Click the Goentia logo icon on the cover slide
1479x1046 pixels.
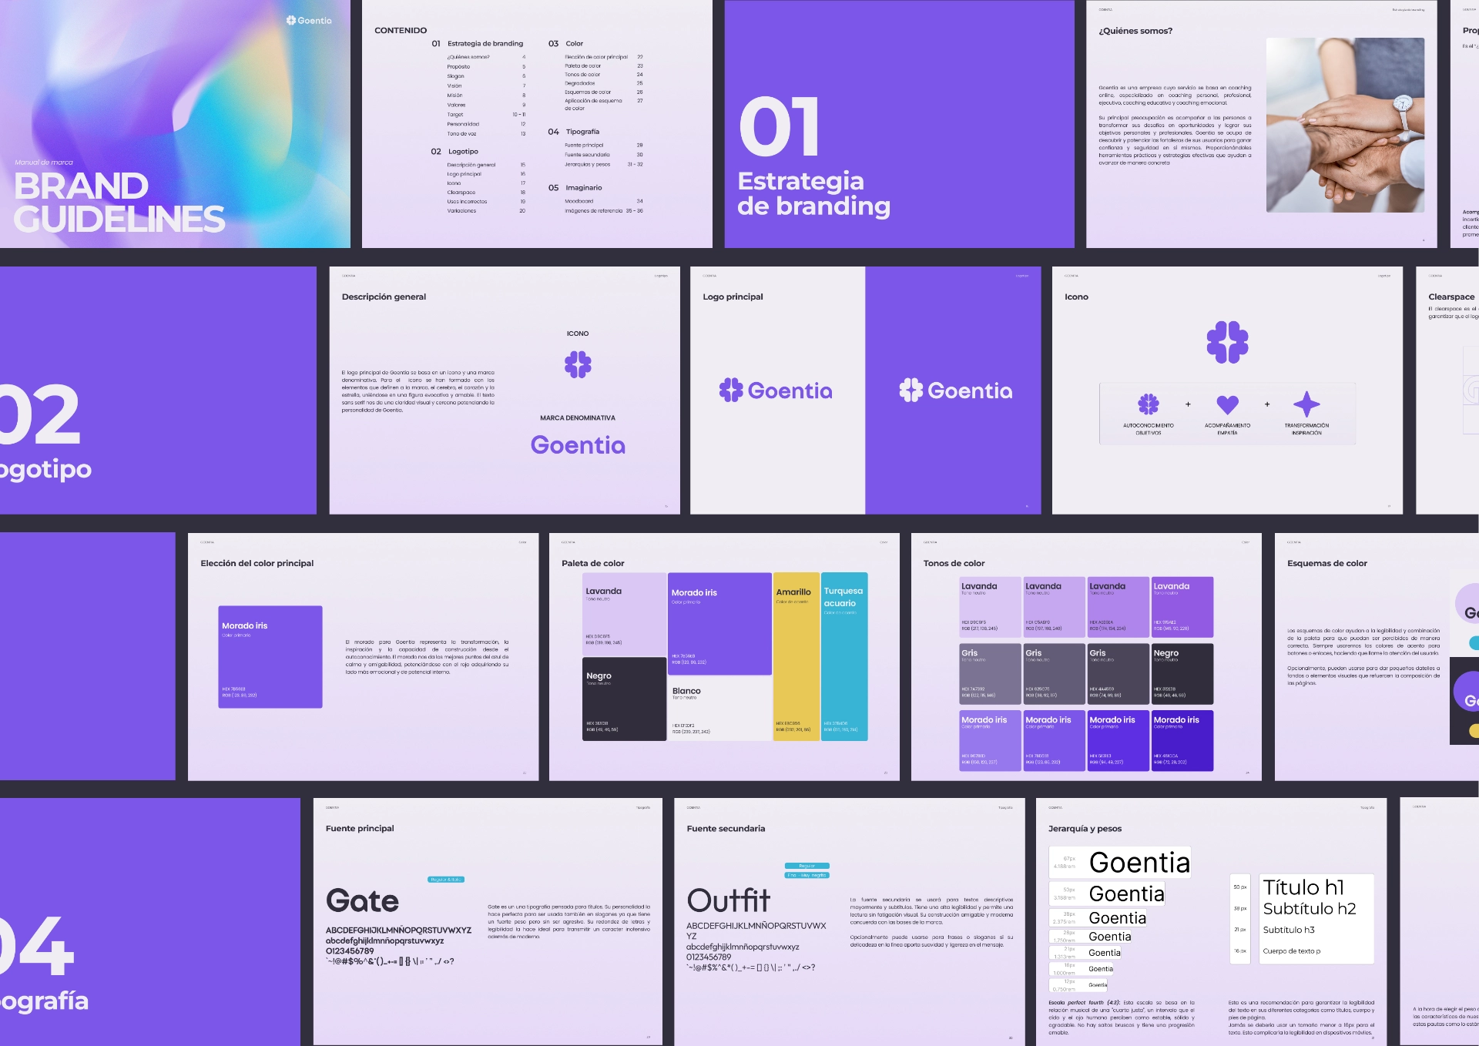291,21
